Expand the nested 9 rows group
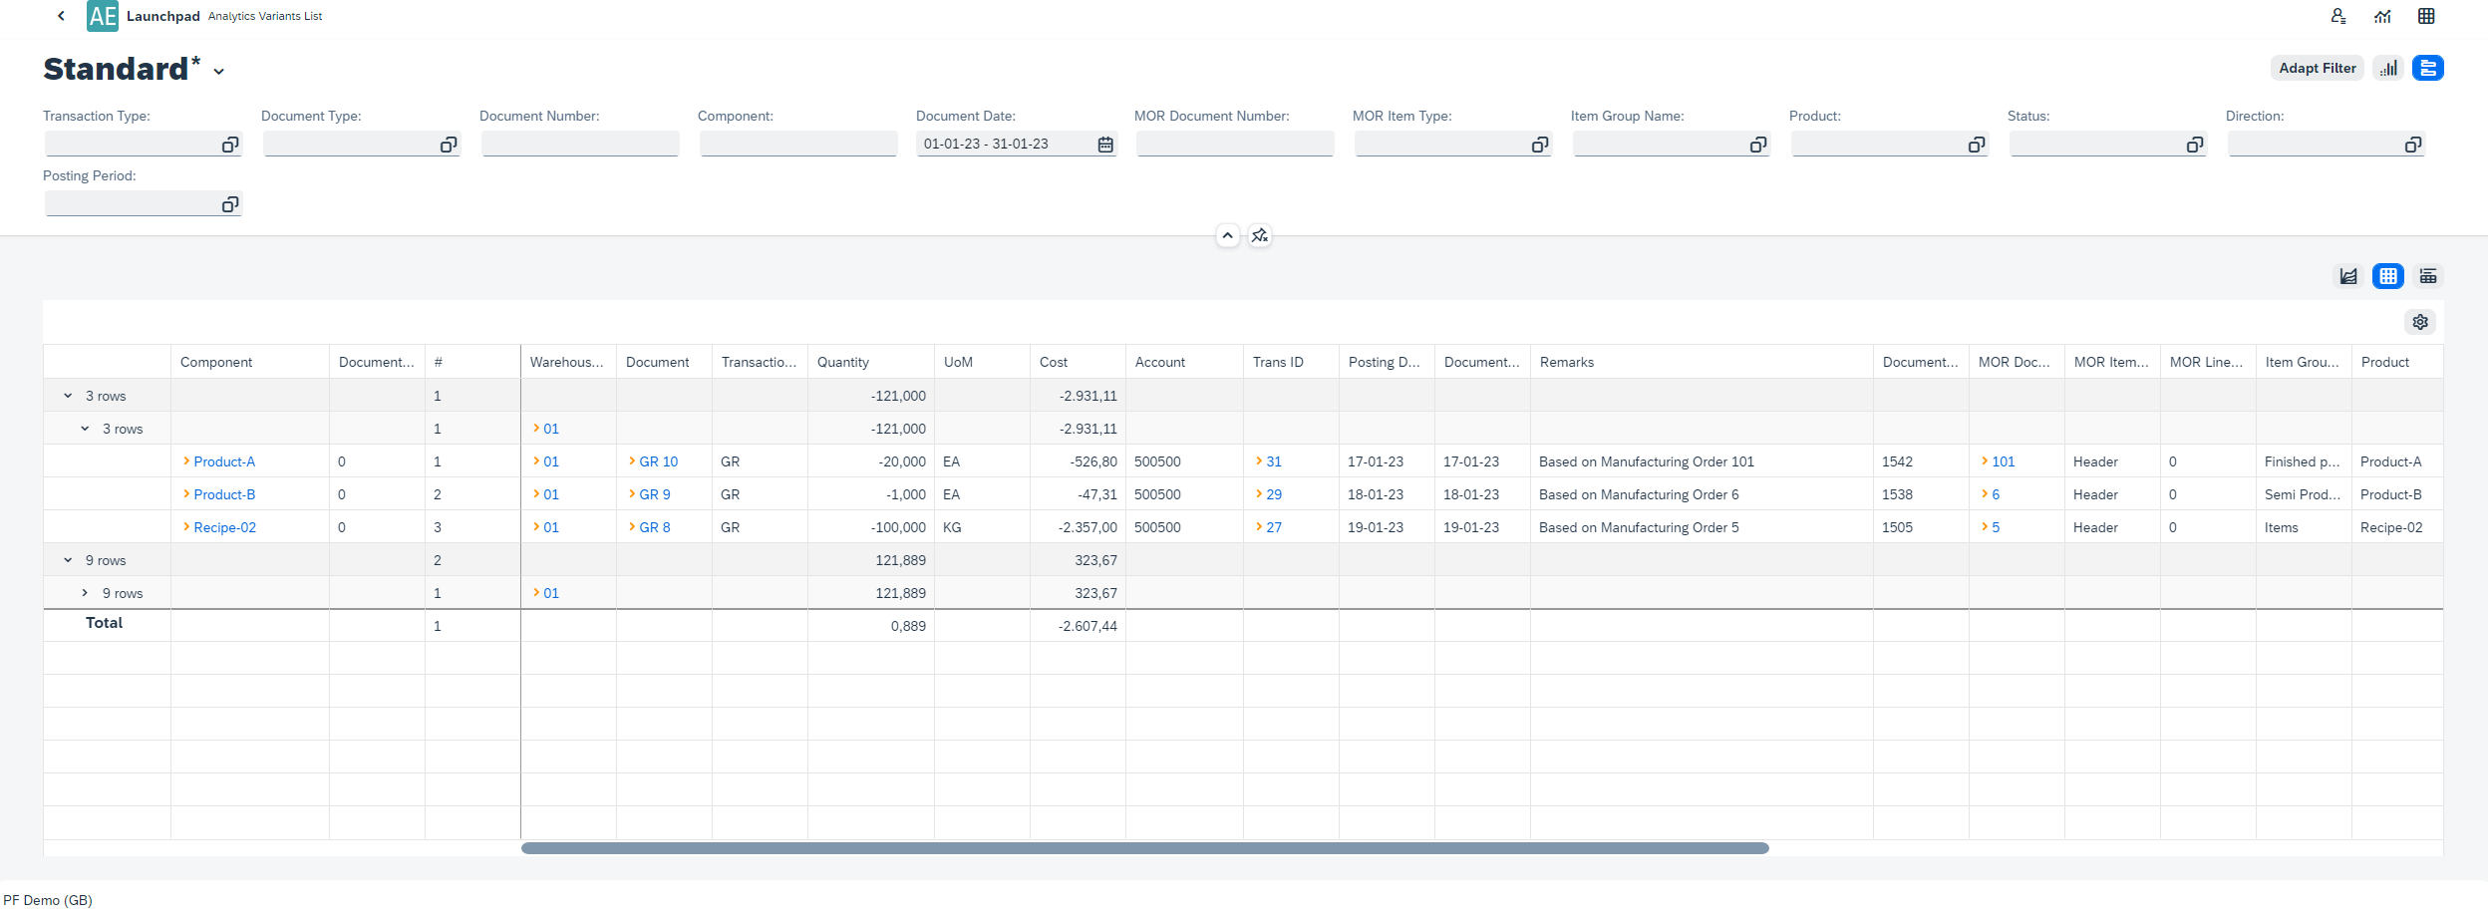This screenshot has height=914, width=2488. 85,593
